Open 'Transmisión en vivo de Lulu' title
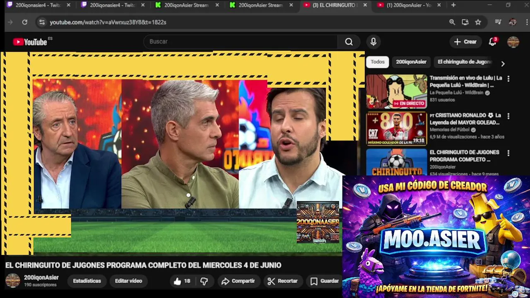 click(466, 82)
